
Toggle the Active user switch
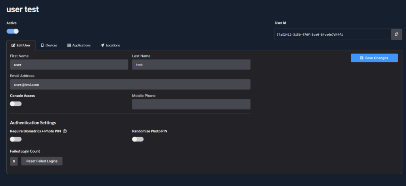tap(12, 31)
